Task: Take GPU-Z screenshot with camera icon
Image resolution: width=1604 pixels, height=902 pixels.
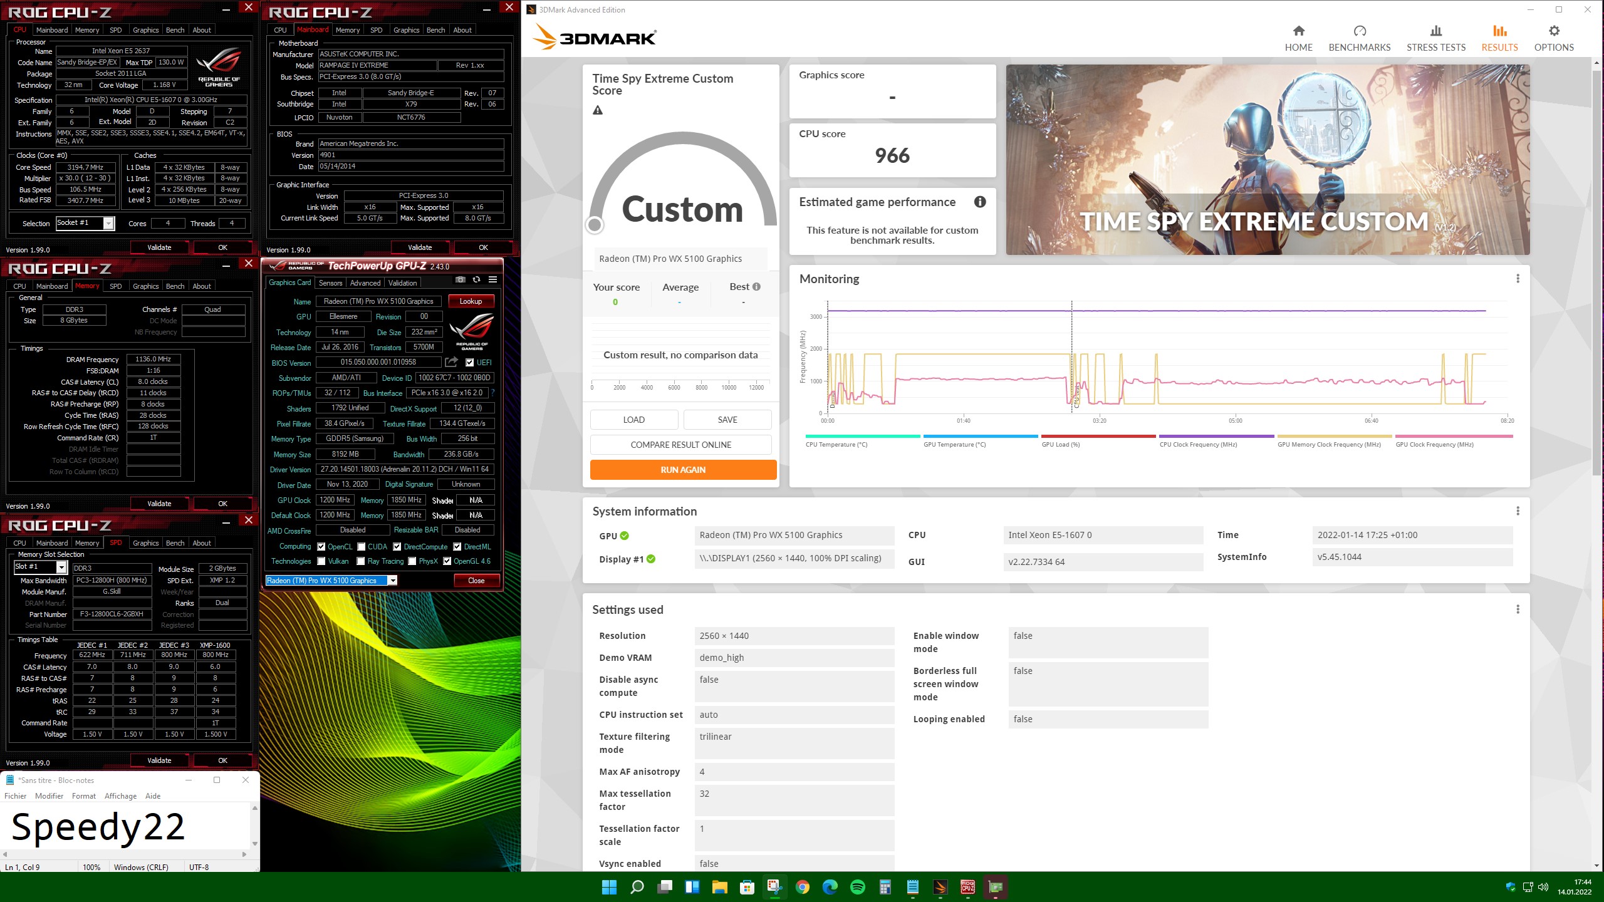Action: (x=461, y=280)
